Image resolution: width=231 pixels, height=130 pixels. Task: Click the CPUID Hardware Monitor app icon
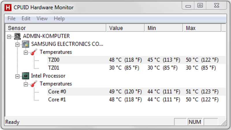[8, 8]
